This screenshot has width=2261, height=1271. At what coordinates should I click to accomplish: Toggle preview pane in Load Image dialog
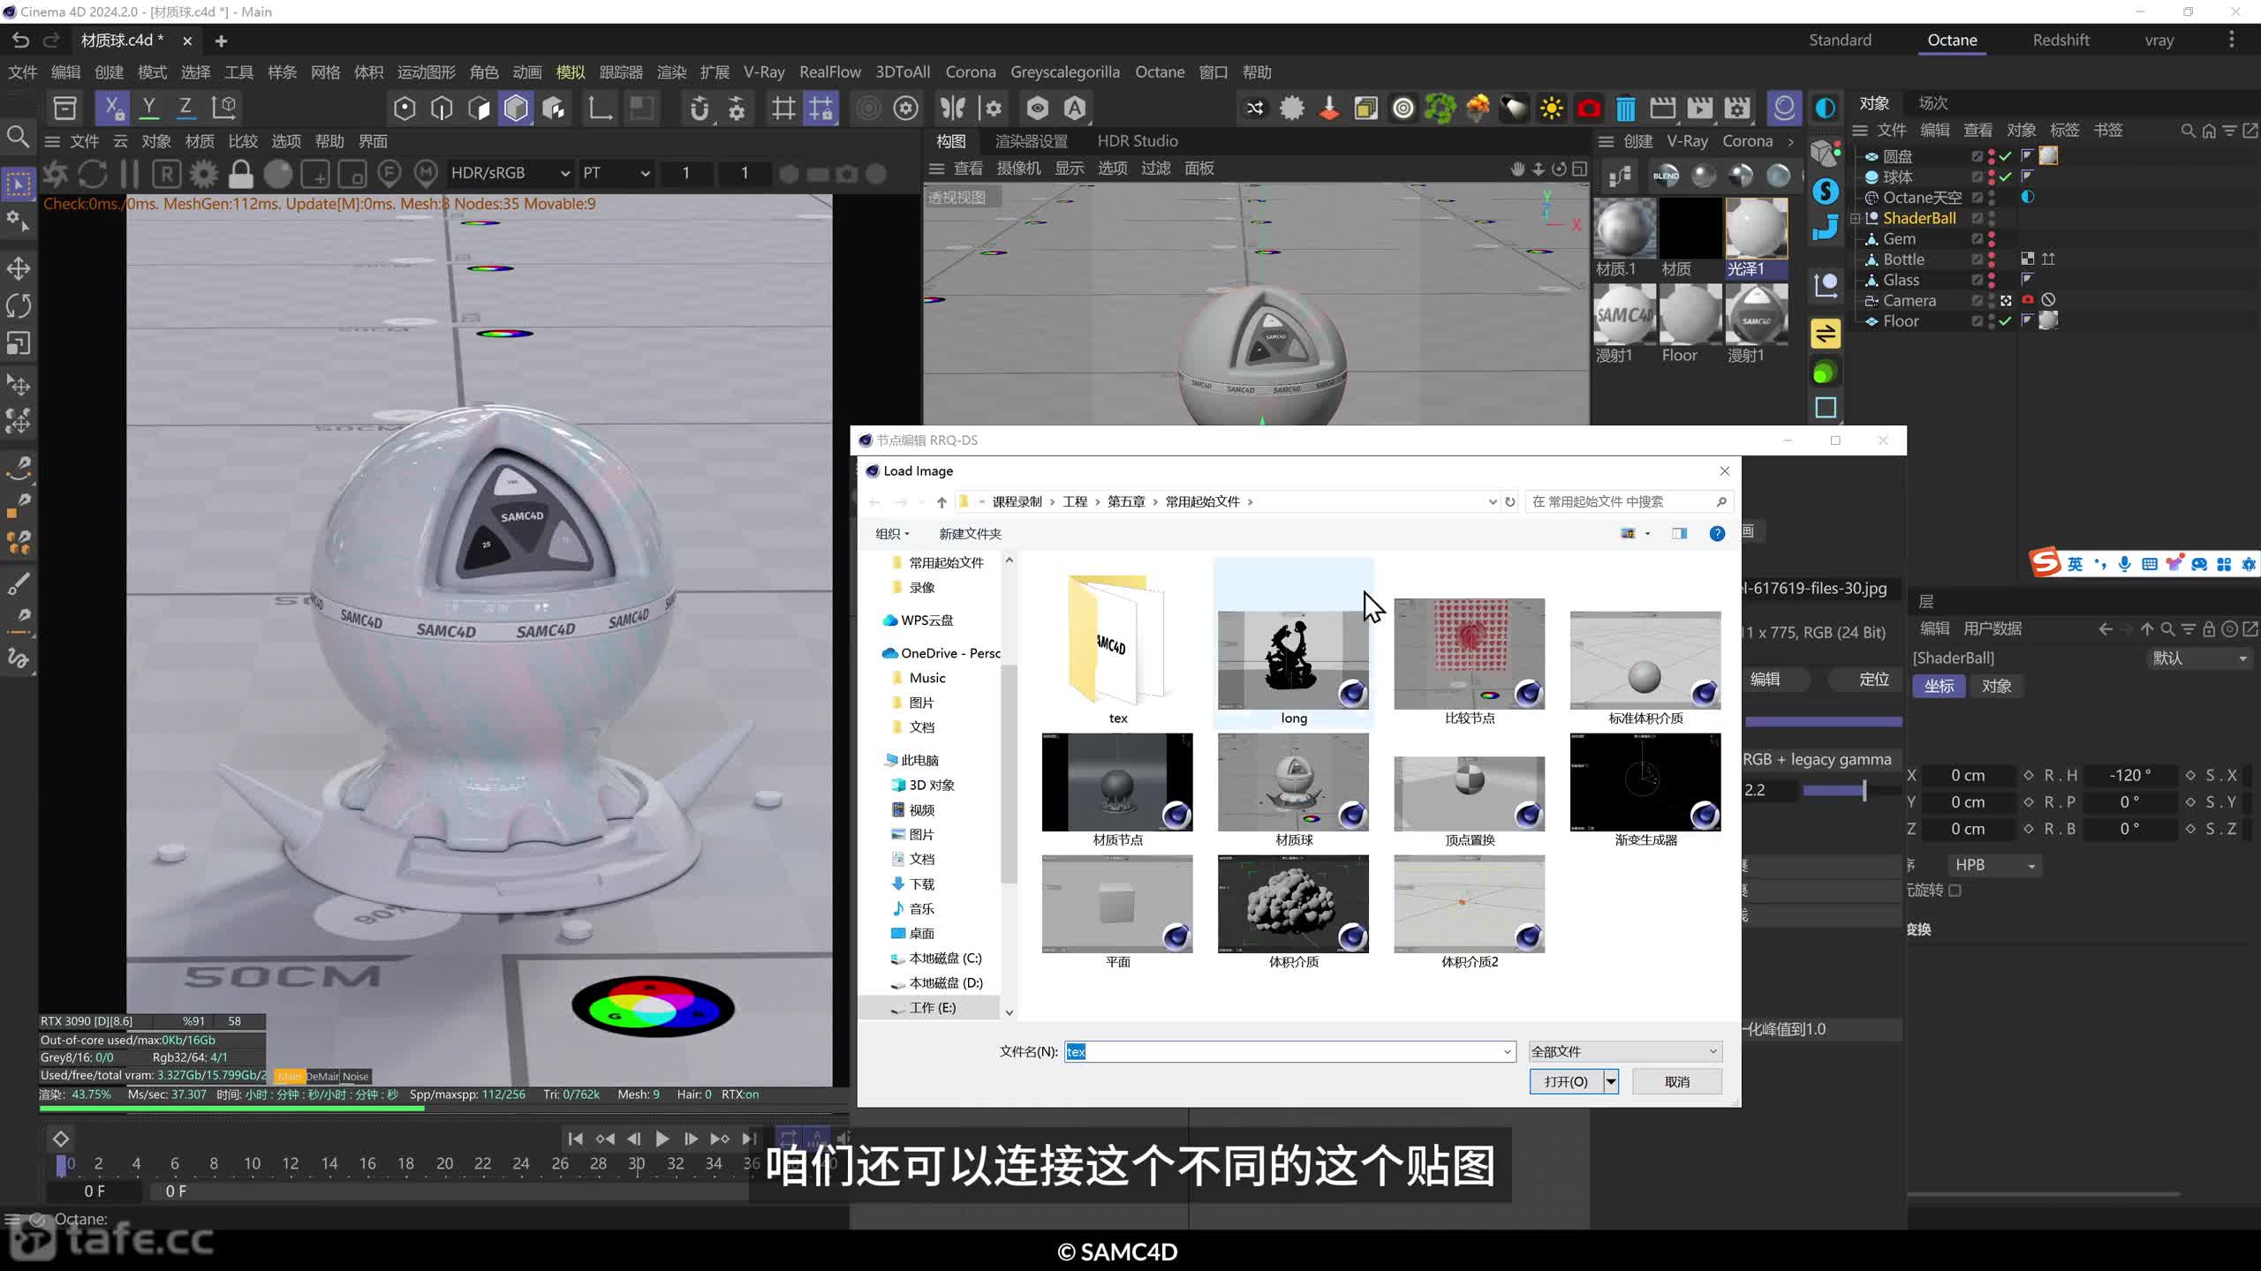tap(1679, 533)
